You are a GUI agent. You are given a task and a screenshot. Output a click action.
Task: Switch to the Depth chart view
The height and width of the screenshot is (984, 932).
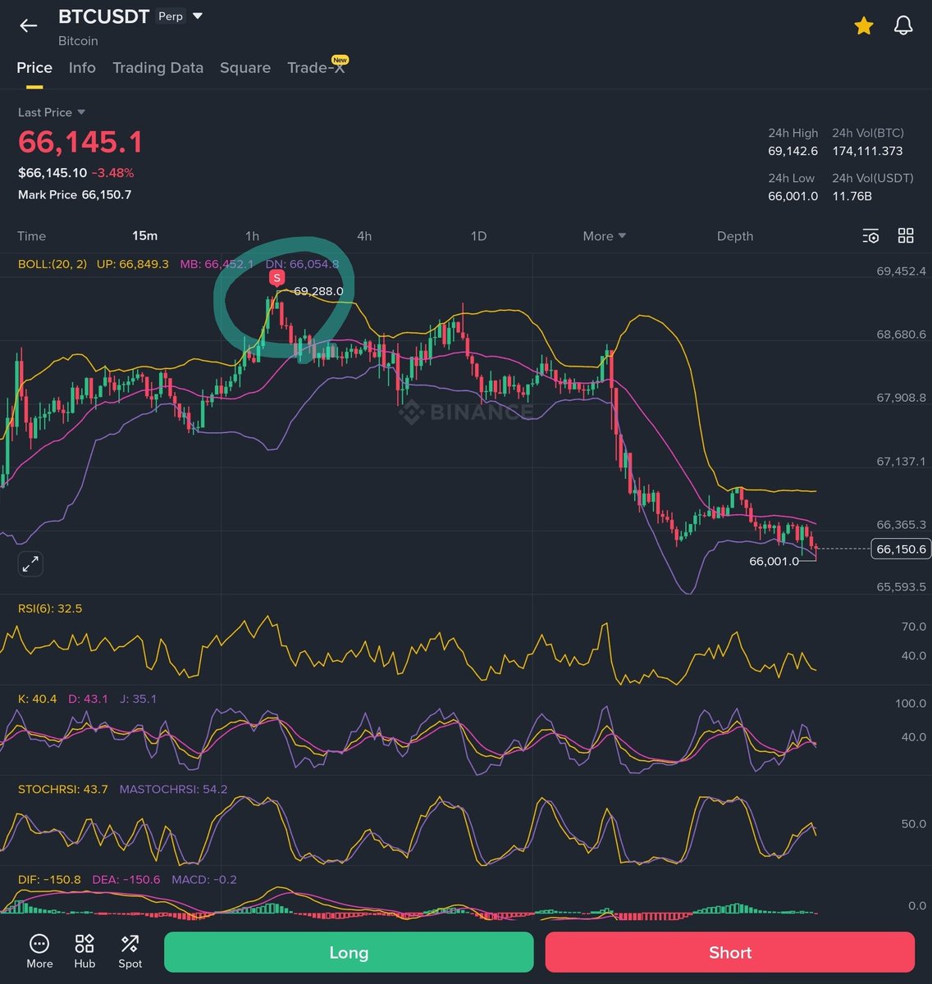pyautogui.click(x=735, y=236)
